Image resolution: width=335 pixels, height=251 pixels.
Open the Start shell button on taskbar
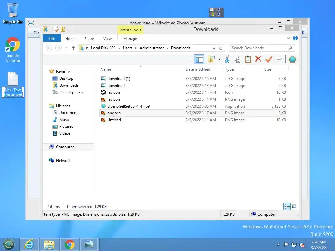point(9,244)
